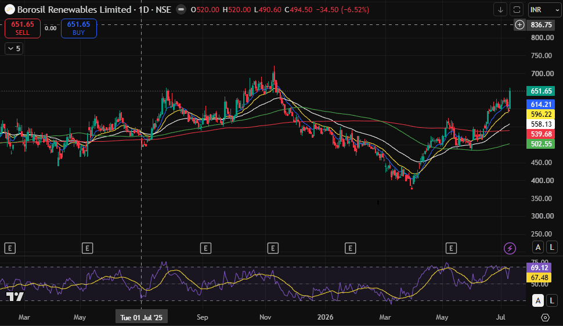Open the earnings E marker near November
The image size is (563, 326).
pyautogui.click(x=273, y=248)
